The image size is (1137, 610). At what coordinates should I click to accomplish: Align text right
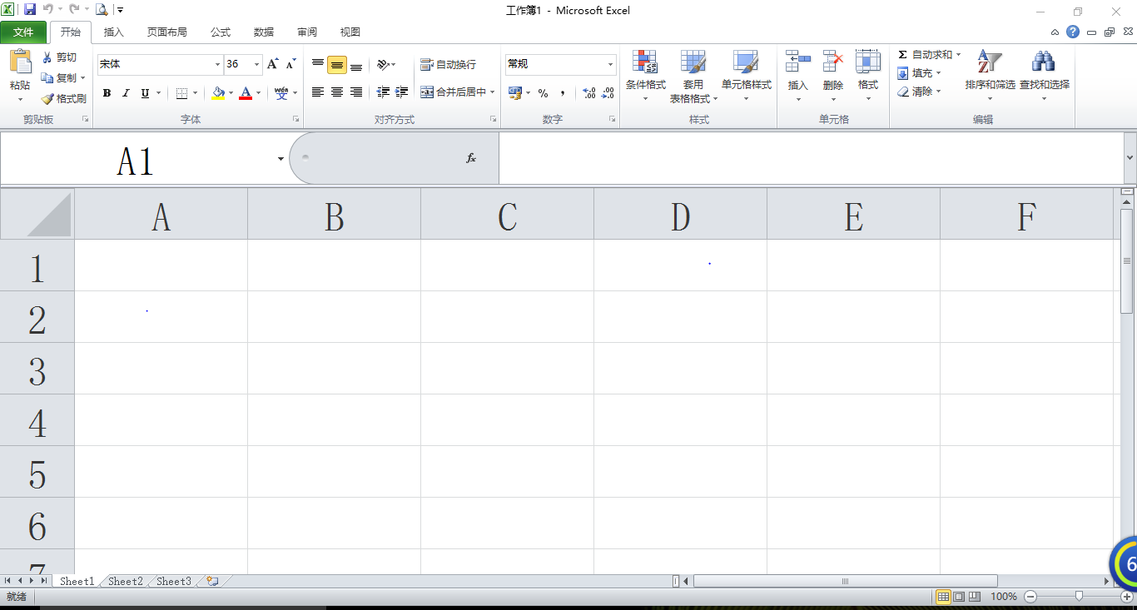tap(356, 92)
